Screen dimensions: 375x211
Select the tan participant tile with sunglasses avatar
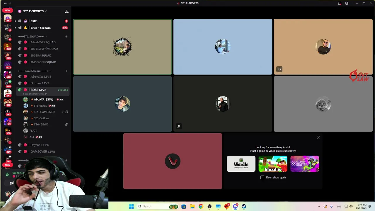(x=323, y=47)
